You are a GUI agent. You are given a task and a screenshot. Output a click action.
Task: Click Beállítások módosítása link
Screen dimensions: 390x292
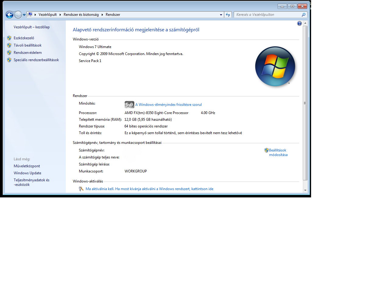tap(278, 152)
